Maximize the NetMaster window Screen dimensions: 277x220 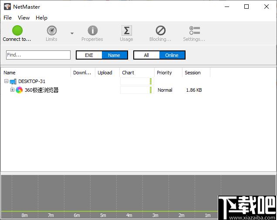coord(247,7)
